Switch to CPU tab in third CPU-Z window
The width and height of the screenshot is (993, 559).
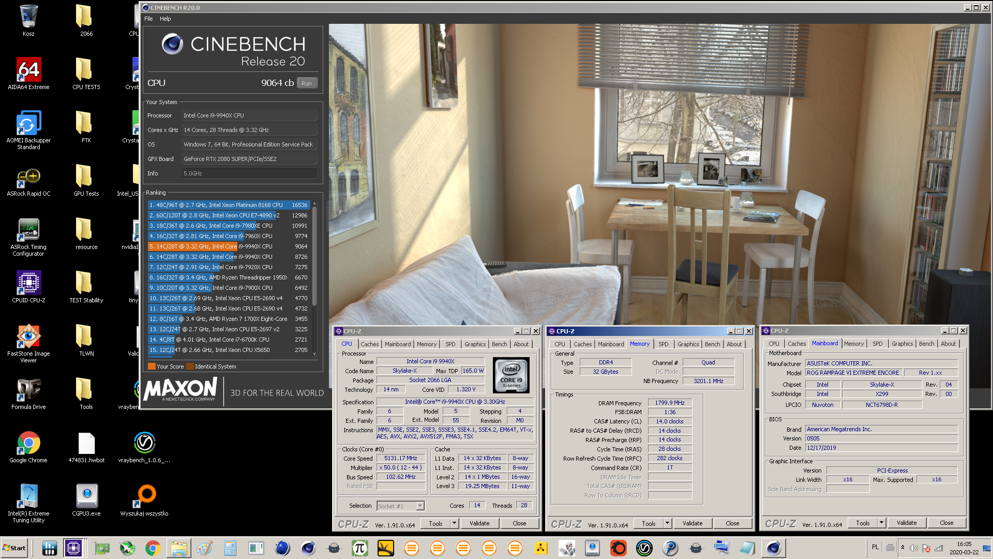774,344
